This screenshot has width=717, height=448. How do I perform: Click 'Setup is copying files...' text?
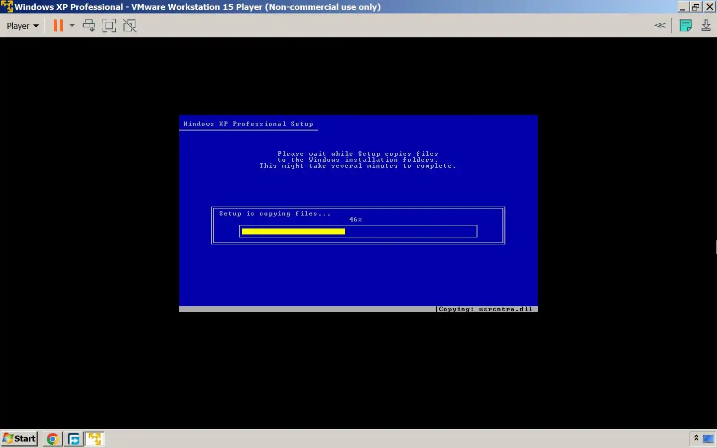tap(275, 214)
